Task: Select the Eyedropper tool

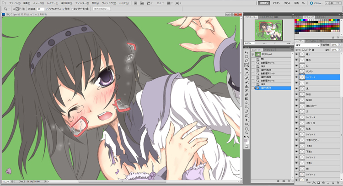Action: (x=247, y=73)
